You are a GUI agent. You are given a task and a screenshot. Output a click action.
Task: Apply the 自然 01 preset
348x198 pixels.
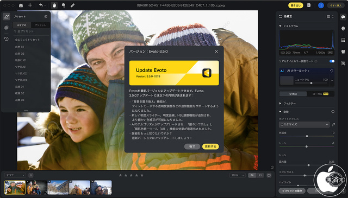pyautogui.click(x=20, y=47)
